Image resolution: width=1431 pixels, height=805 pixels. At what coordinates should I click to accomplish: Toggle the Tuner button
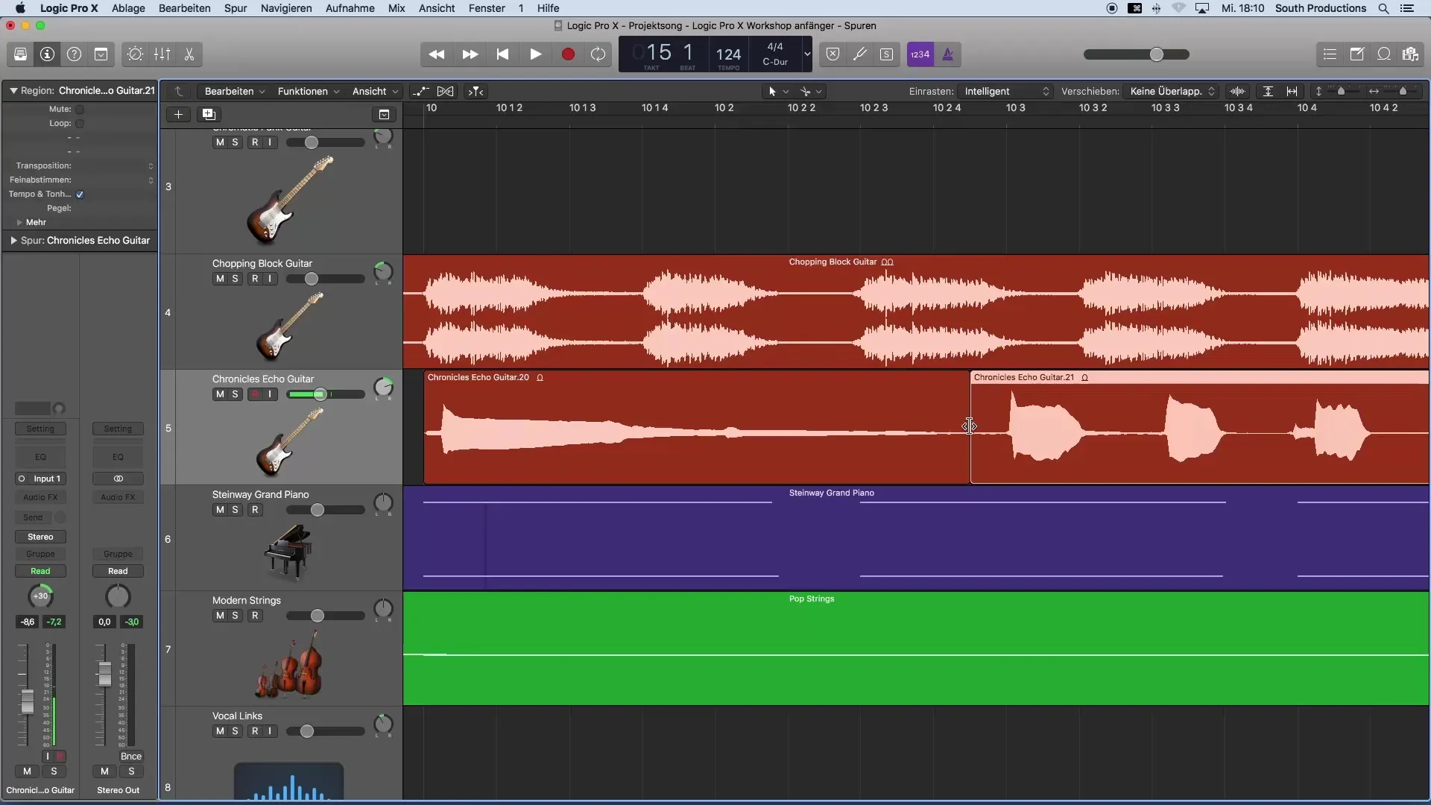tap(860, 54)
